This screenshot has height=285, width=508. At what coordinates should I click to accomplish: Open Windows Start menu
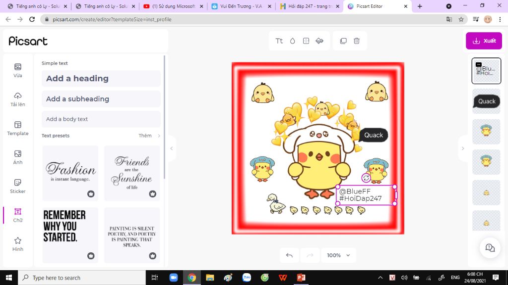click(9, 278)
